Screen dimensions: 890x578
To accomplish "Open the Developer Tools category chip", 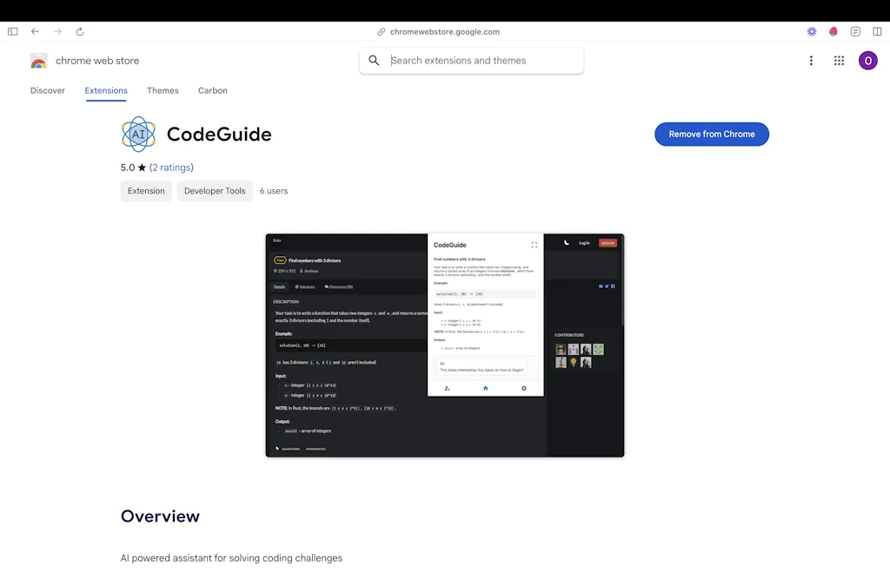I will point(215,191).
